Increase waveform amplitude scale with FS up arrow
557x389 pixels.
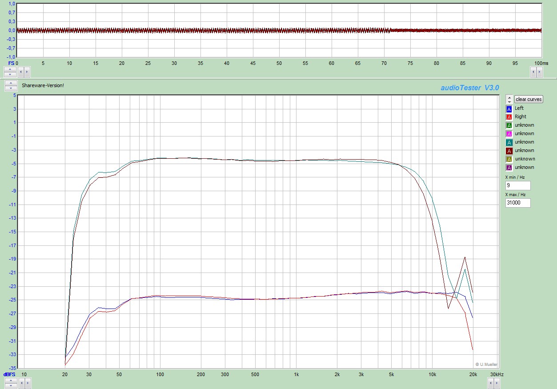10,69
